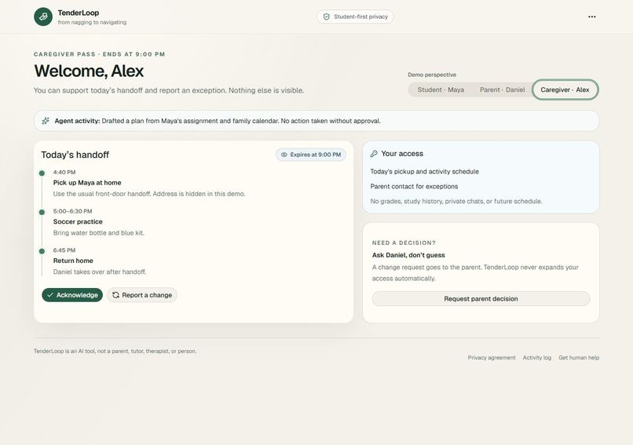The image size is (633, 445).
Task: Open the Privacy agreement link
Action: coord(492,357)
